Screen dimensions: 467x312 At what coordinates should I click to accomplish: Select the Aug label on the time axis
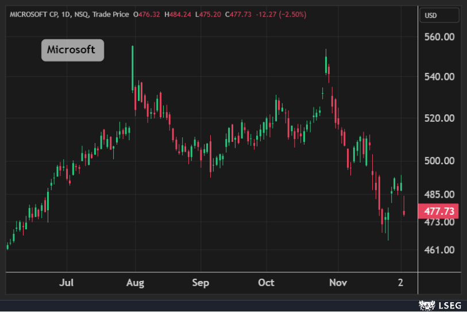[x=135, y=283]
